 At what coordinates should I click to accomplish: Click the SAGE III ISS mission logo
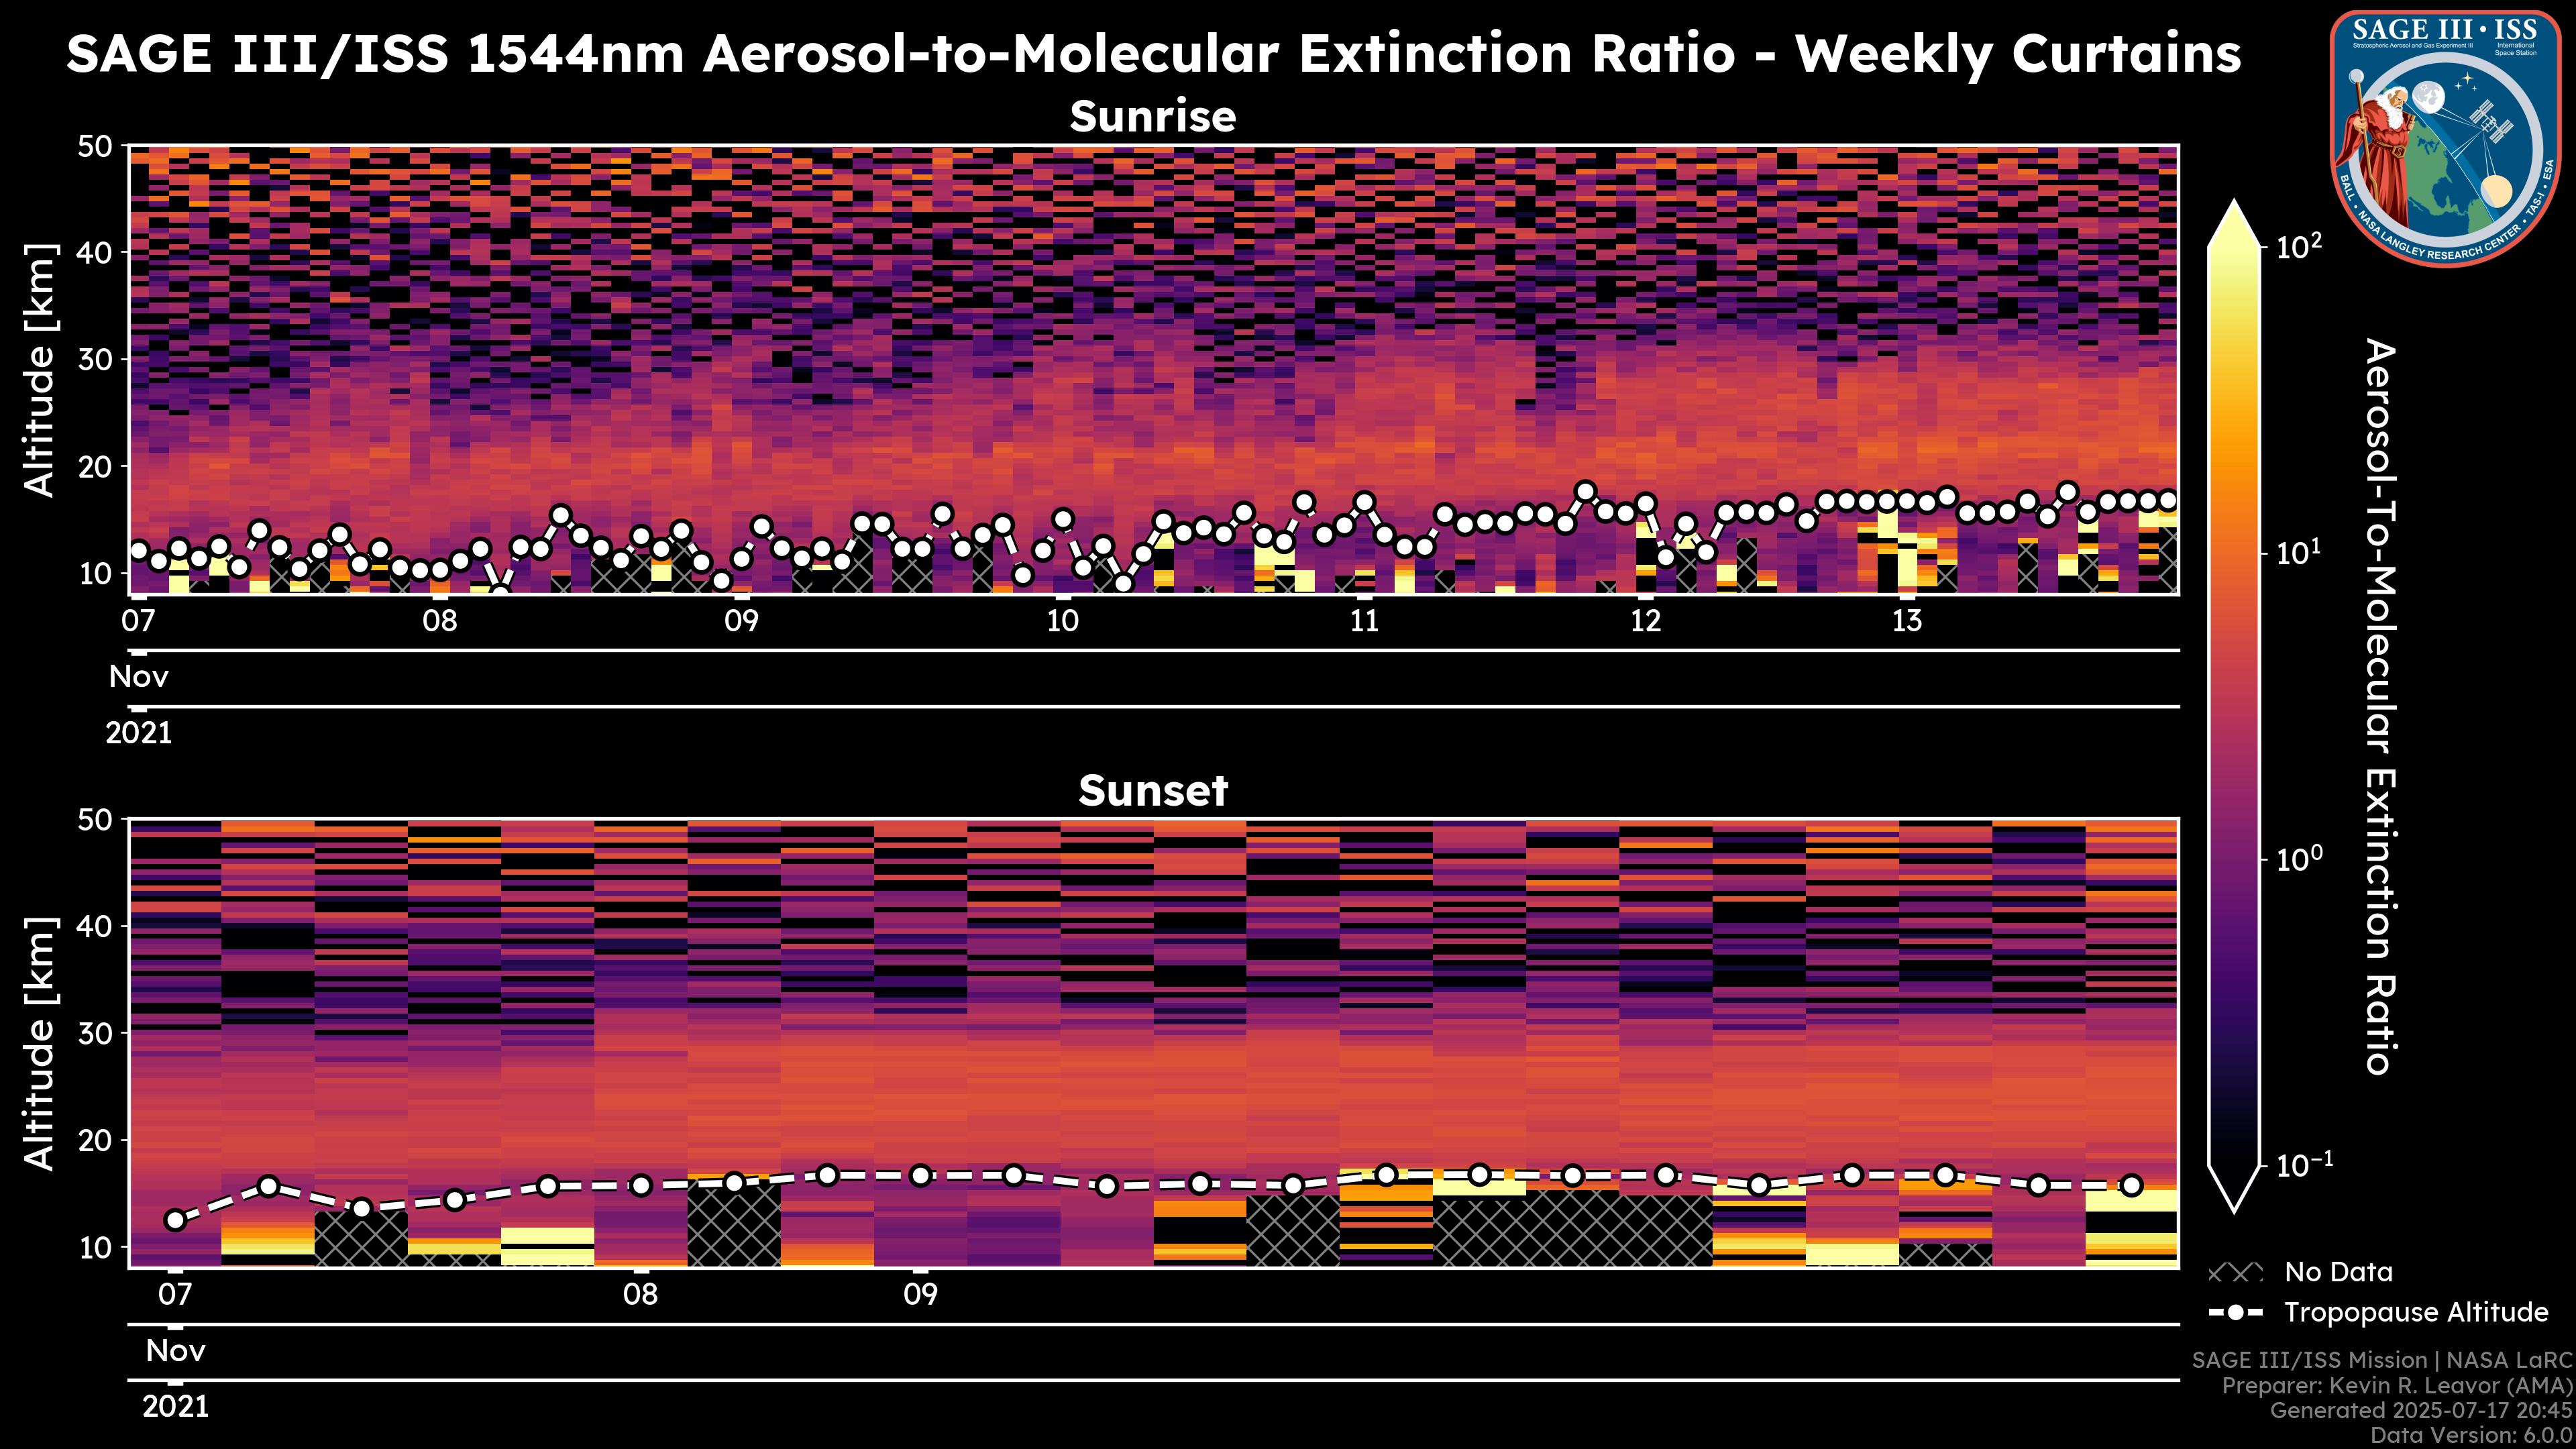[x=2445, y=139]
